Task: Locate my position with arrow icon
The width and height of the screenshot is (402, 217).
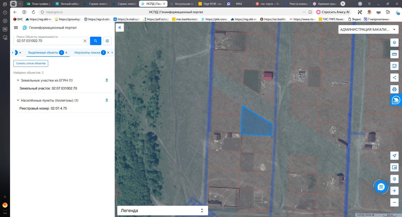Action: [x=394, y=156]
